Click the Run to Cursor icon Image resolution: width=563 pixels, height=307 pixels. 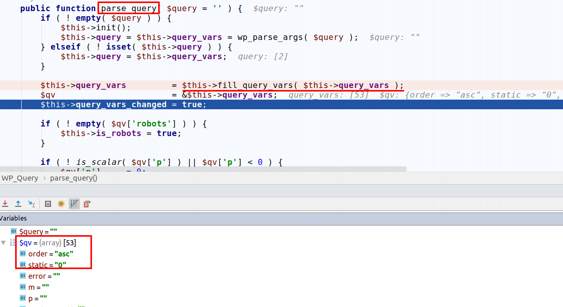[x=31, y=204]
